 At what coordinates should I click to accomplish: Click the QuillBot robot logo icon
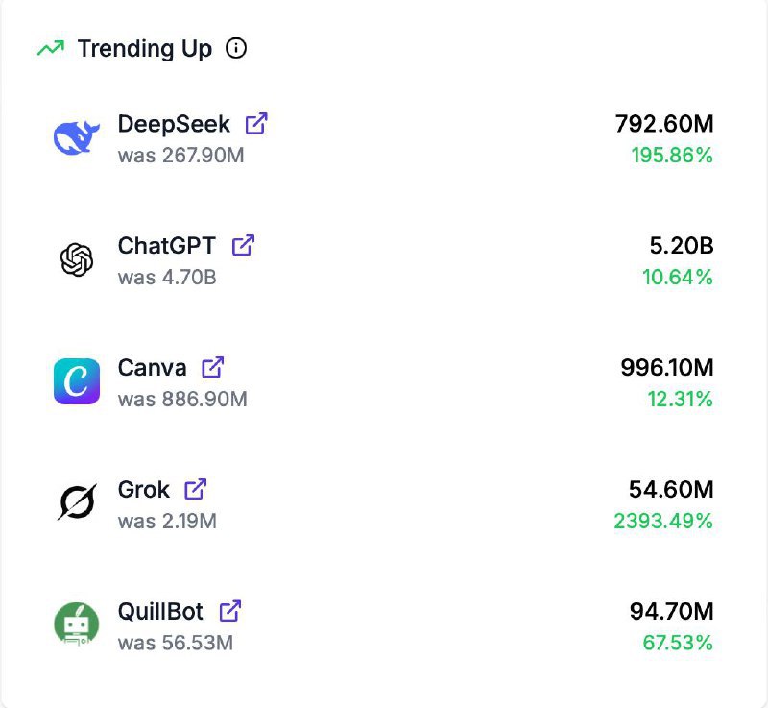[76, 623]
